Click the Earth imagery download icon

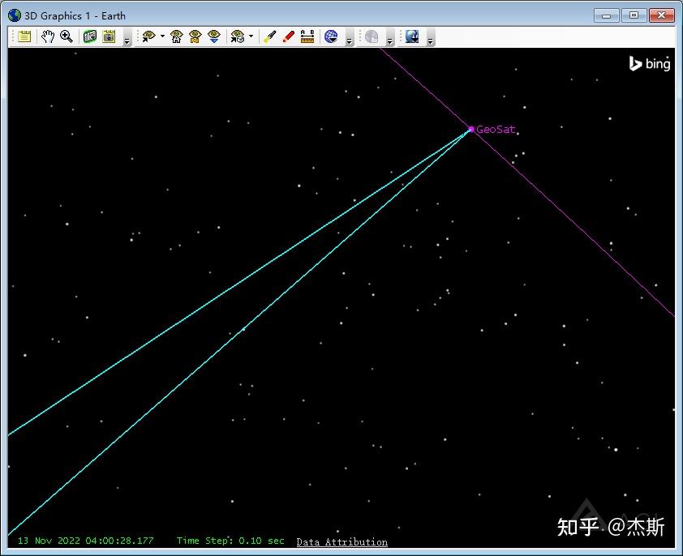(x=412, y=36)
